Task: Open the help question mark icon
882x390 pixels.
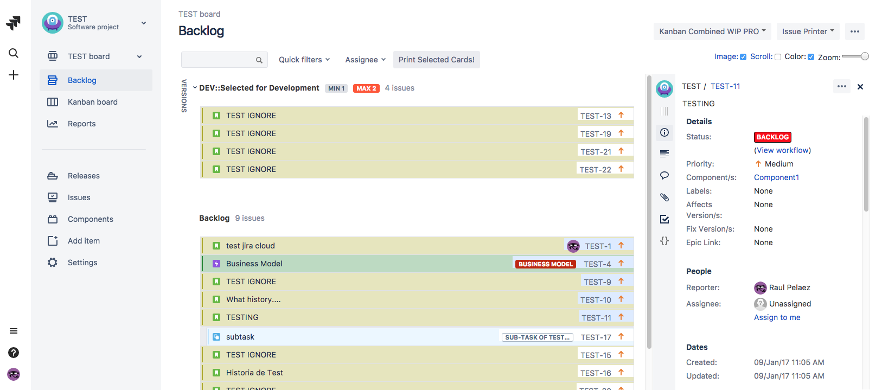Action: (x=14, y=353)
